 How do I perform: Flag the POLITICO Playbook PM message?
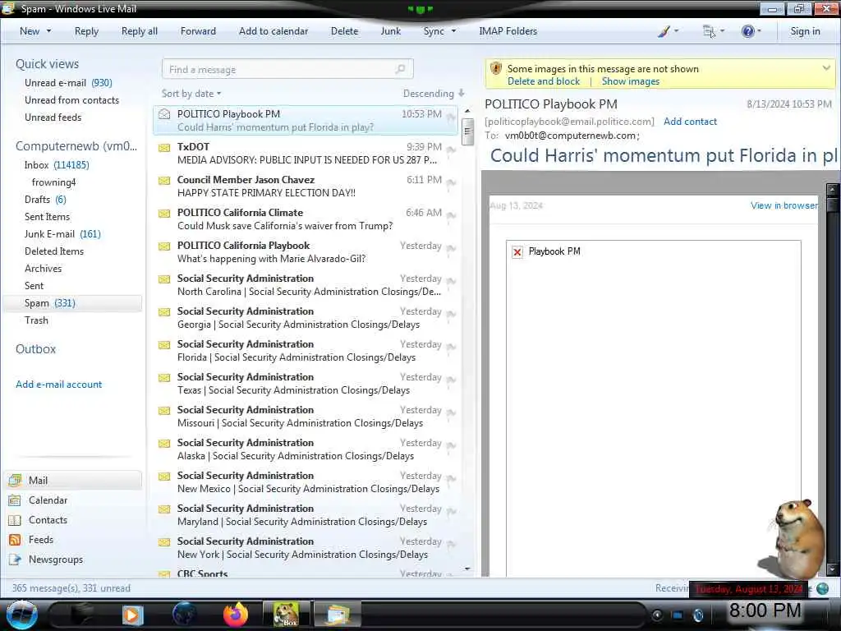(x=451, y=117)
